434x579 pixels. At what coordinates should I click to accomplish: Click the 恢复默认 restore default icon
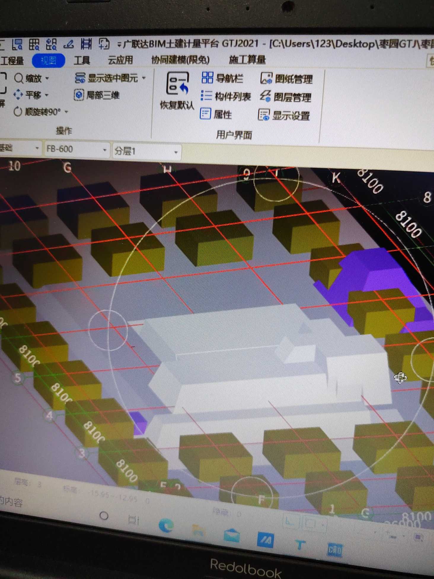point(178,83)
